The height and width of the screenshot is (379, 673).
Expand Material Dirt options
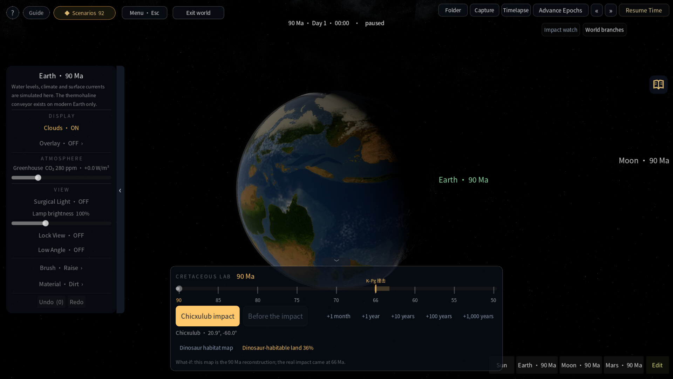[x=61, y=284]
